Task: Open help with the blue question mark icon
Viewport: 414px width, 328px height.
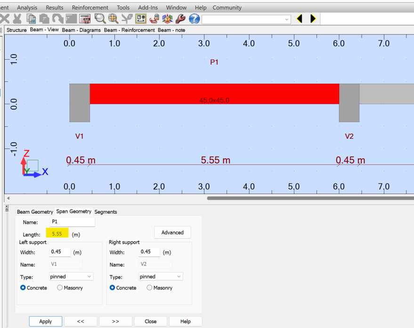Action: [195, 19]
